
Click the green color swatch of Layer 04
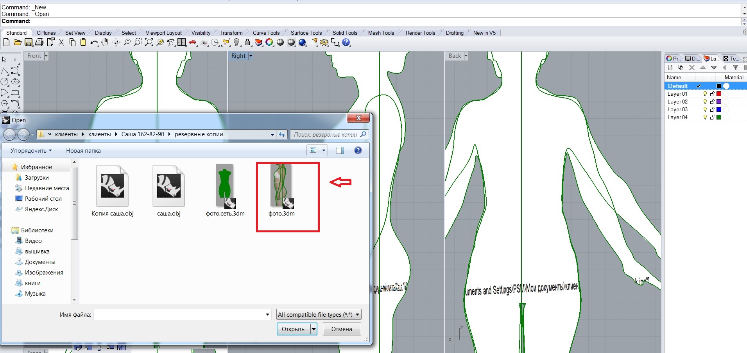pyautogui.click(x=719, y=117)
